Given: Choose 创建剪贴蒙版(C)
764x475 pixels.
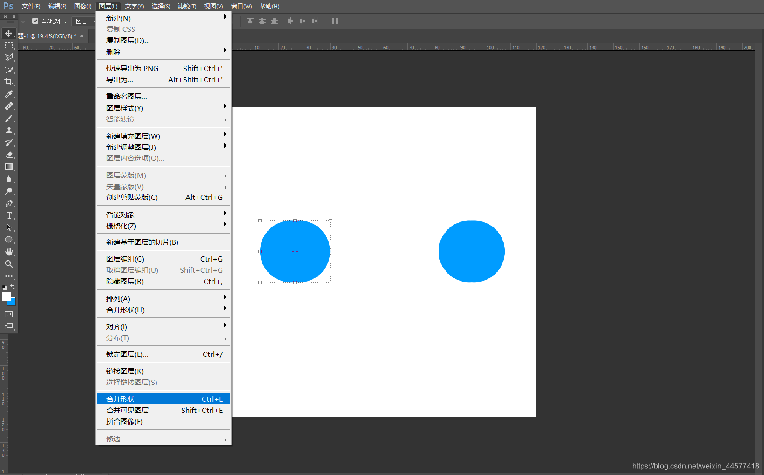Looking at the screenshot, I should pyautogui.click(x=163, y=197).
